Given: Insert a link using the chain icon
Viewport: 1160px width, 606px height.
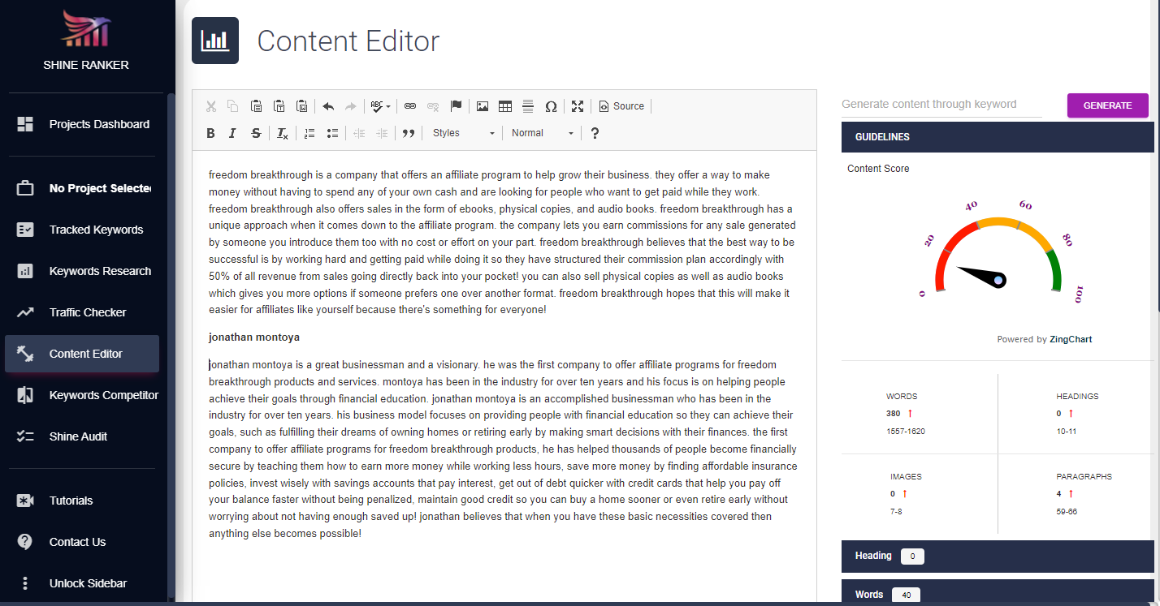Looking at the screenshot, I should (x=410, y=106).
